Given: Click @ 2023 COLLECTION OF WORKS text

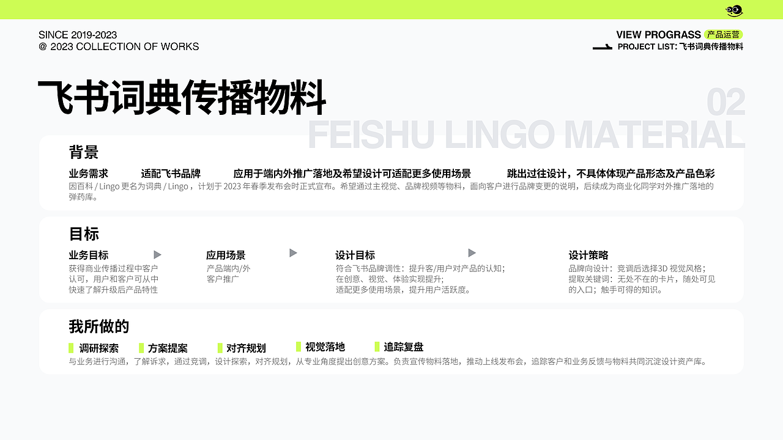Looking at the screenshot, I should click(x=119, y=46).
